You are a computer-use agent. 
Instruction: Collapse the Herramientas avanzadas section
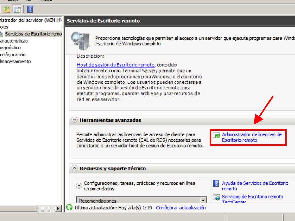pyautogui.click(x=75, y=120)
